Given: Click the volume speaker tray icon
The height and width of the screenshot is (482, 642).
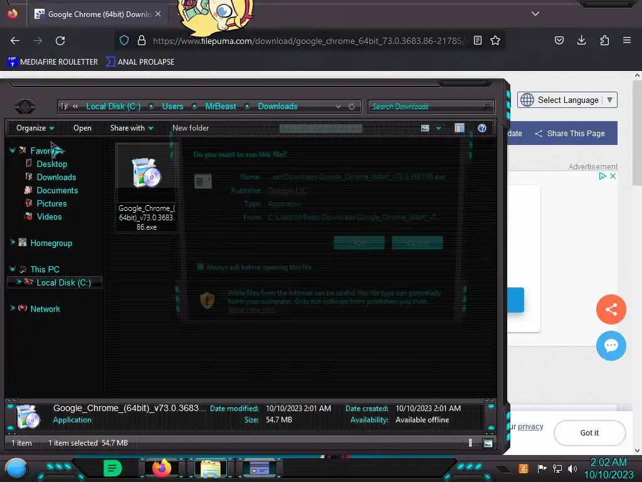Looking at the screenshot, I should tap(572, 468).
